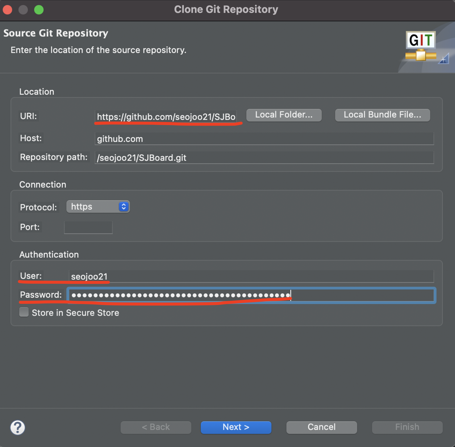Click the Next > button
The image size is (455, 447).
[x=236, y=427]
